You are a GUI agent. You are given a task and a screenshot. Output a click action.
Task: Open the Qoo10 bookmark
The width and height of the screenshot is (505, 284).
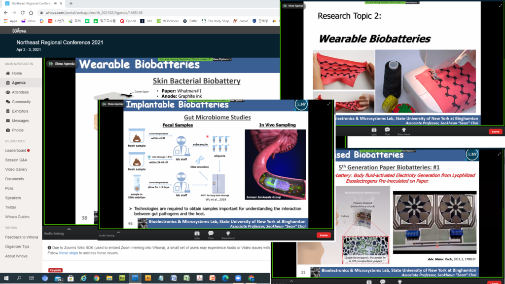[128, 21]
